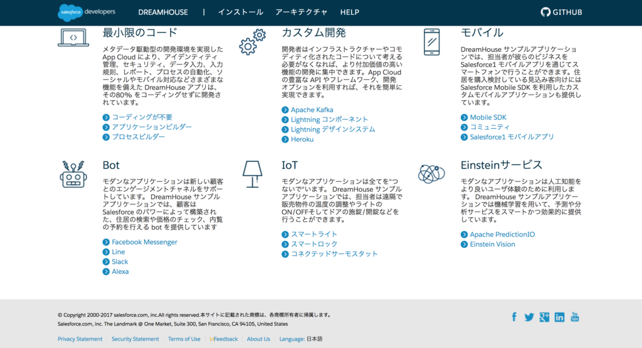This screenshot has height=348, width=642.
Task: Open the Terms of Use footer link
Action: (184, 339)
